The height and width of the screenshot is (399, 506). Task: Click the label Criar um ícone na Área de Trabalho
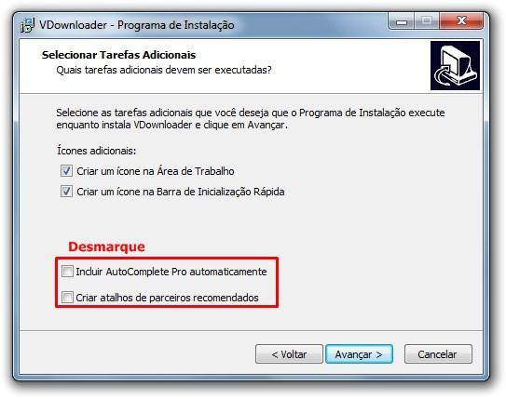156,171
